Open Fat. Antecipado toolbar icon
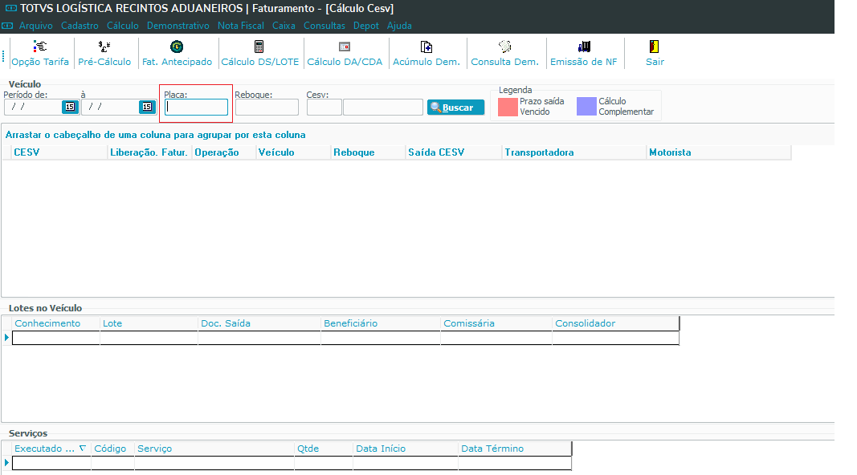The image size is (857, 475). pos(177,47)
